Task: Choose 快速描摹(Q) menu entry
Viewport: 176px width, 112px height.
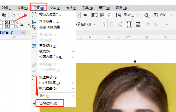Action: (53, 77)
